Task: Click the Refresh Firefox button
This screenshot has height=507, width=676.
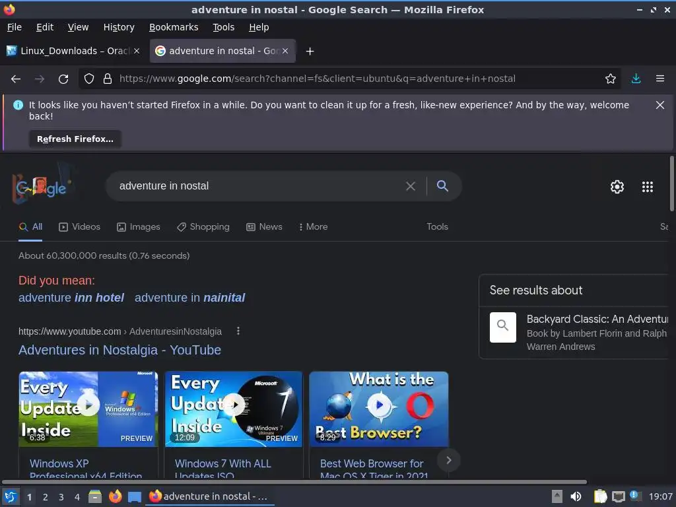Action: (x=75, y=139)
